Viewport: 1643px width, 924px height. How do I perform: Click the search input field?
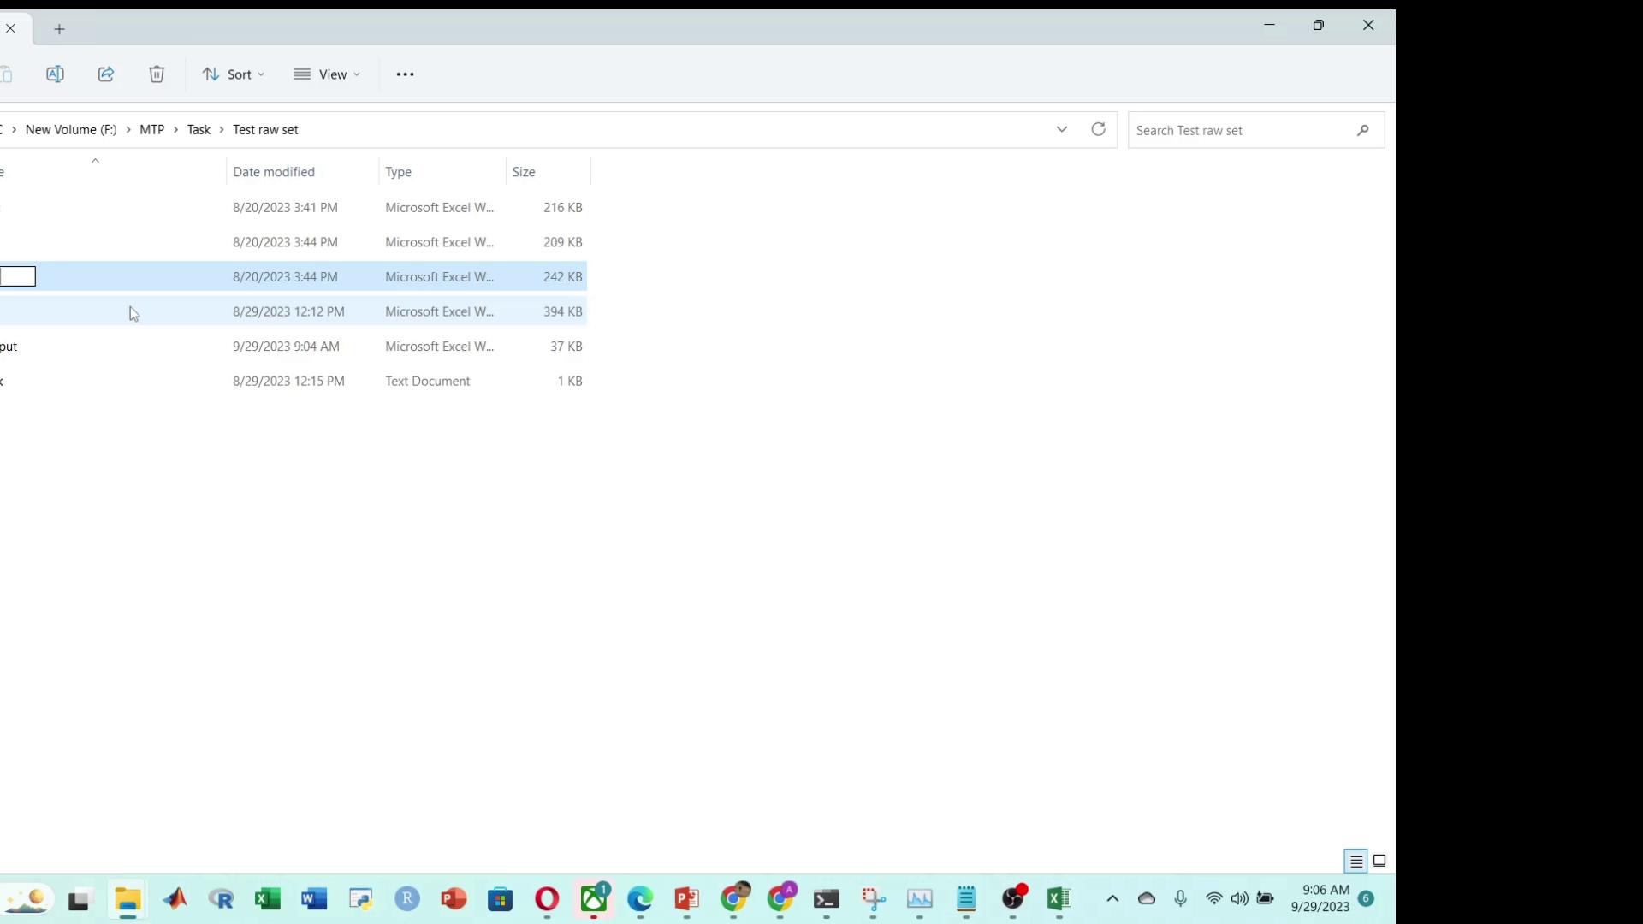click(1242, 130)
